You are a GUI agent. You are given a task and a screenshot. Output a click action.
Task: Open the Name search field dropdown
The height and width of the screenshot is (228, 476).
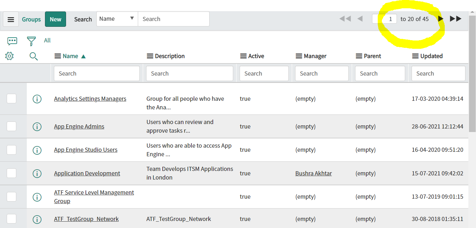click(x=117, y=19)
